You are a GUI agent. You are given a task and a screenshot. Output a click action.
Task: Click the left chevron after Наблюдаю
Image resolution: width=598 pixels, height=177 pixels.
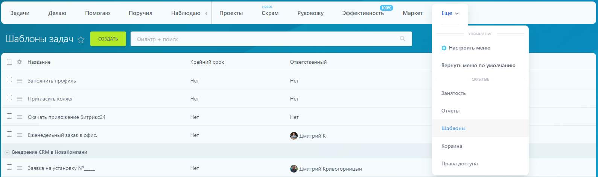coord(206,13)
